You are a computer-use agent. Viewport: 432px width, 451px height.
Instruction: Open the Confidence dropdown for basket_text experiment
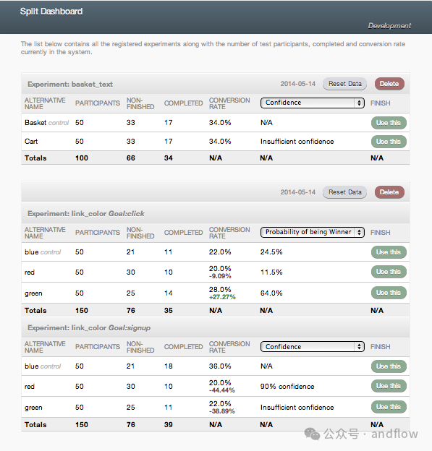312,103
